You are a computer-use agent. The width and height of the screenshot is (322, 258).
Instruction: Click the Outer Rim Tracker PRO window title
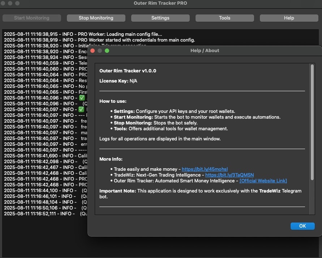(x=160, y=3)
